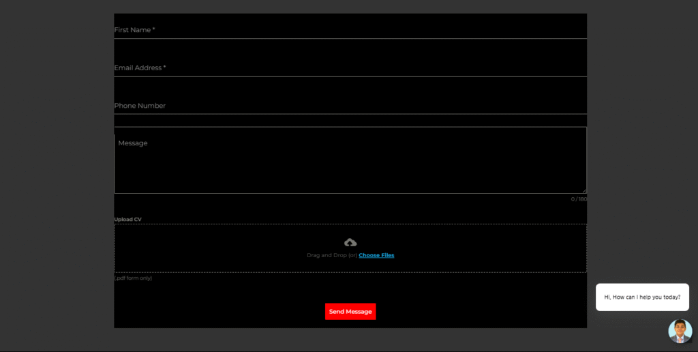Click the Message placeholder text
Image resolution: width=698 pixels, height=352 pixels.
coord(133,143)
